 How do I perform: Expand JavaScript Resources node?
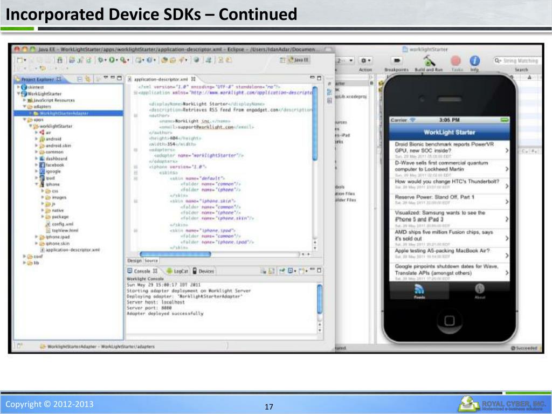click(x=24, y=100)
